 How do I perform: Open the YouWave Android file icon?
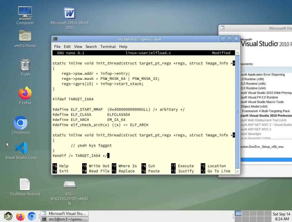25,187
